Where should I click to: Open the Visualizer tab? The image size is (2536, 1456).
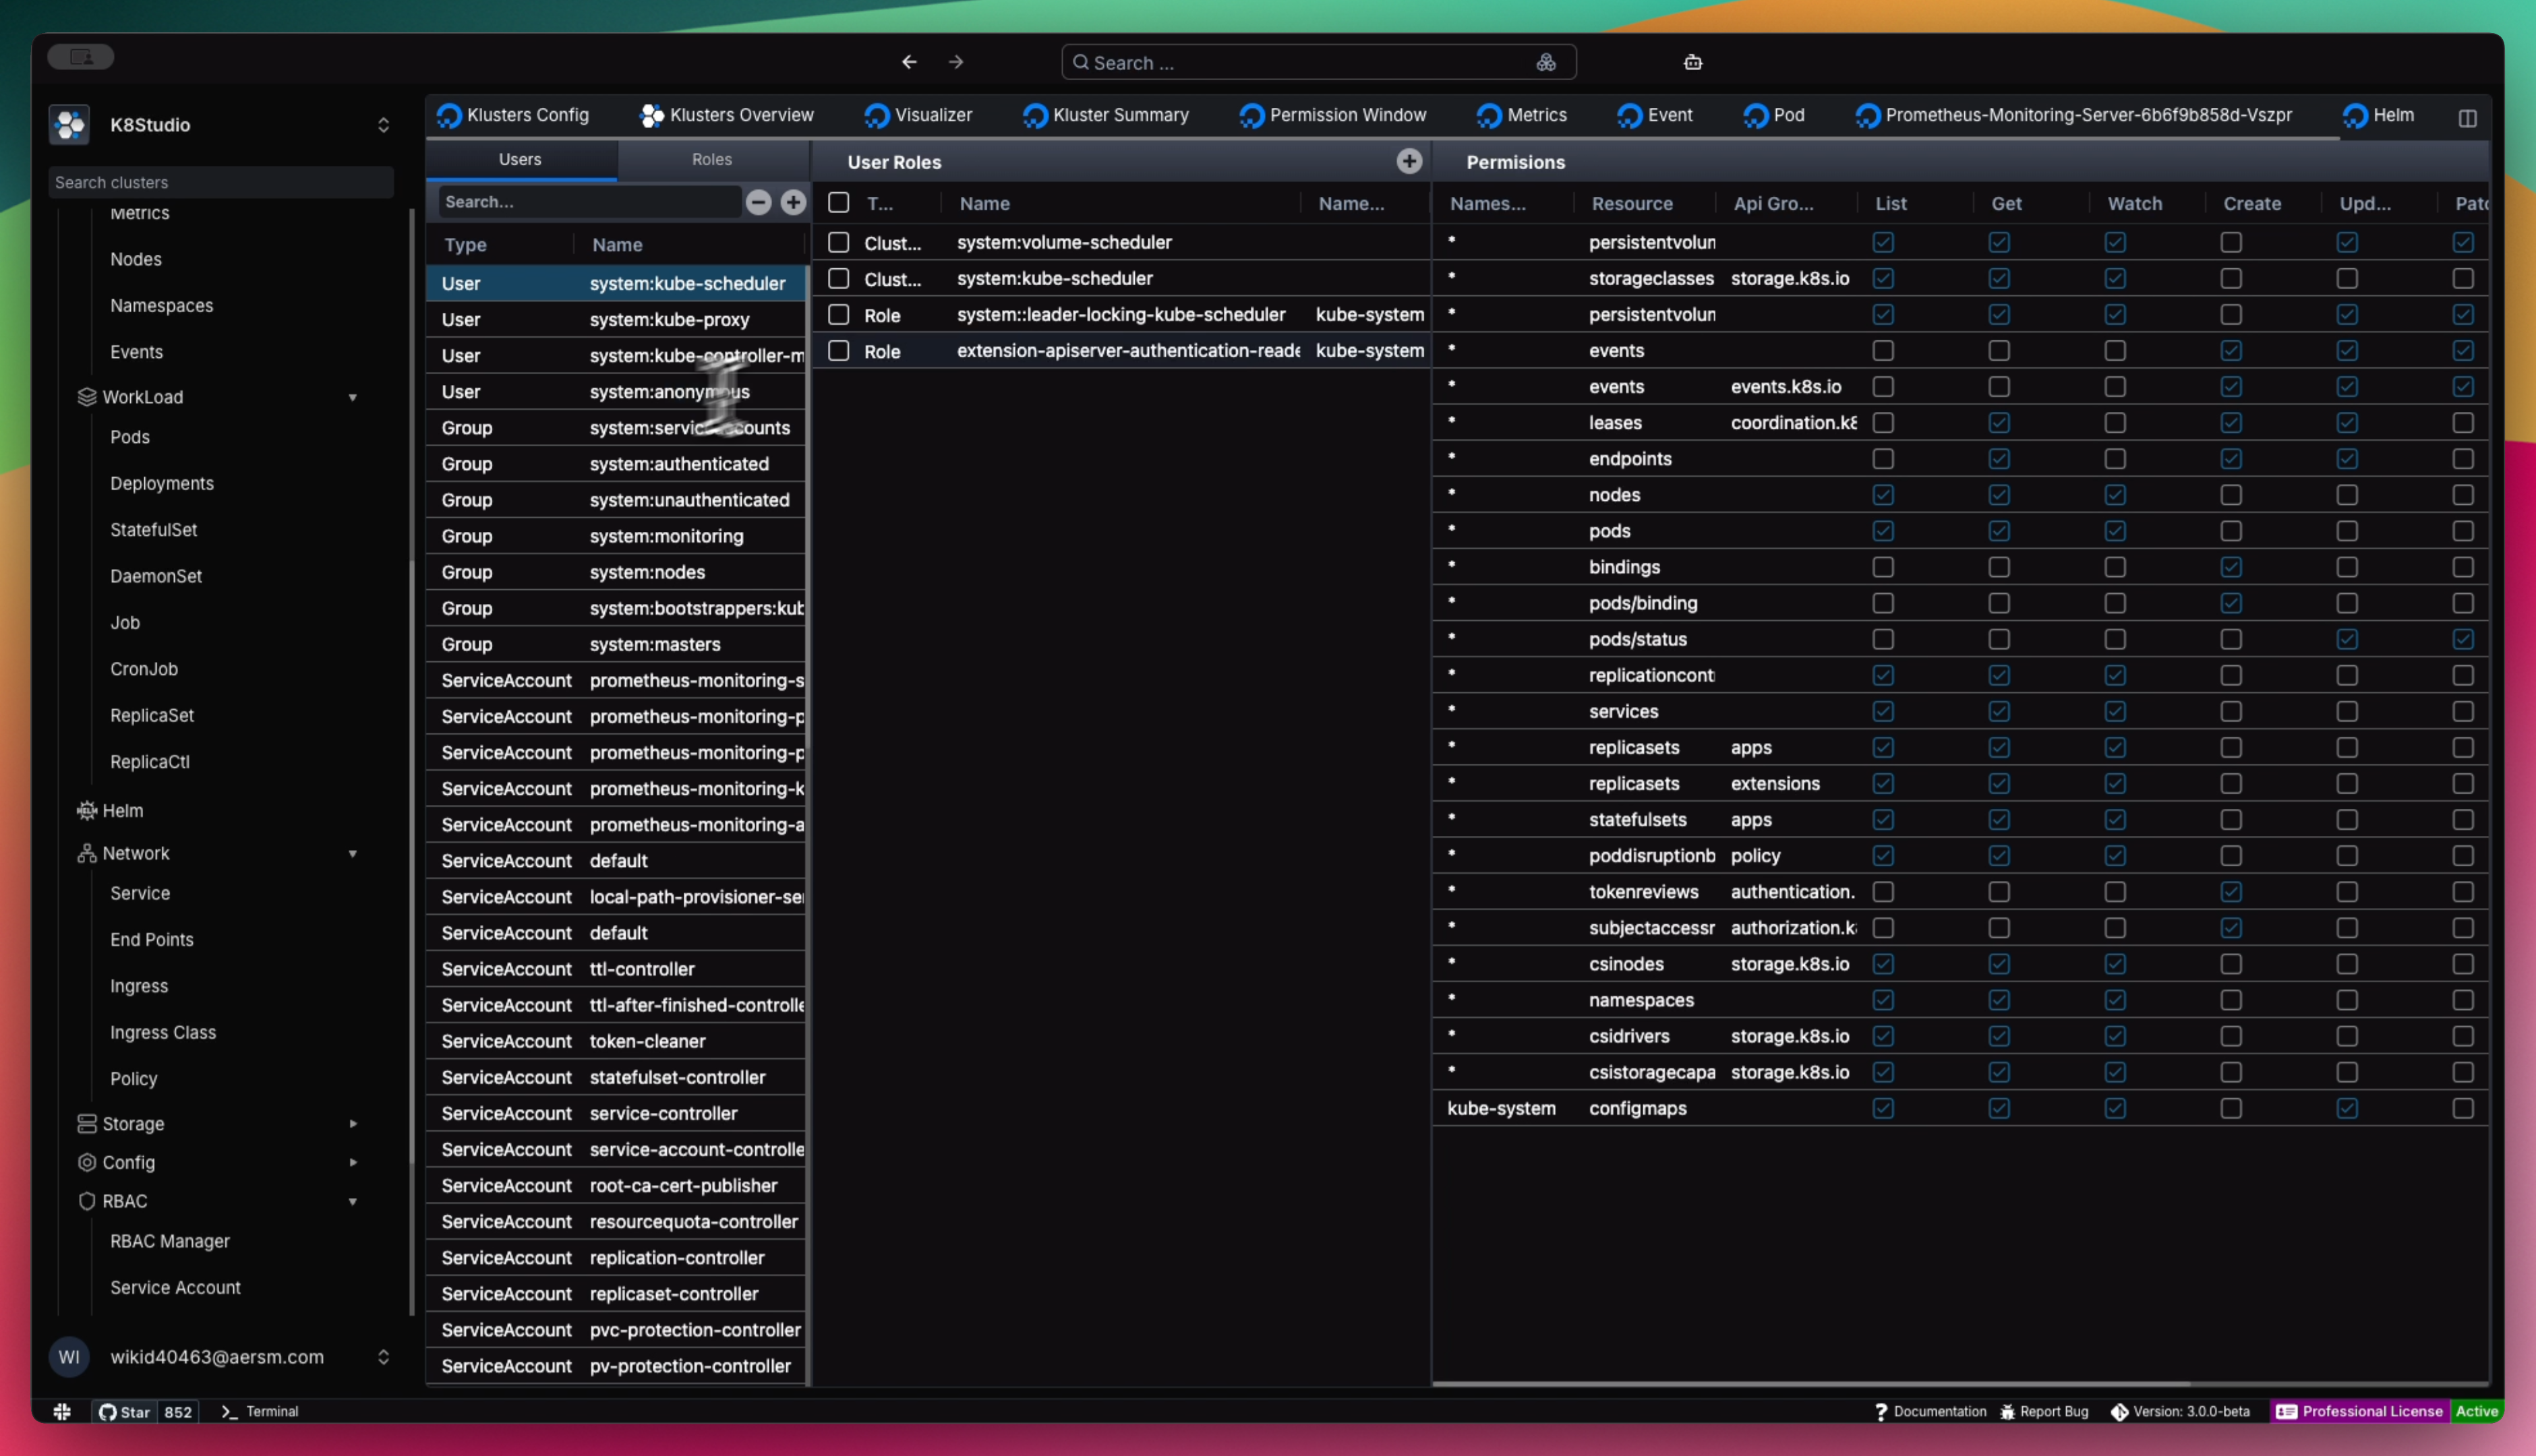(918, 115)
